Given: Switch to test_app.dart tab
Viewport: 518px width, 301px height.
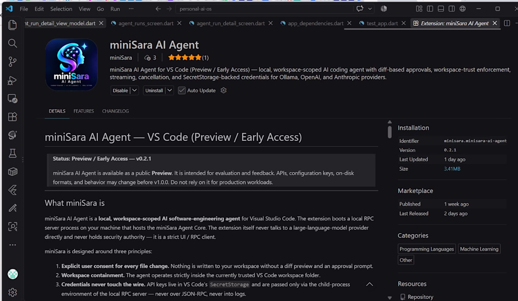Looking at the screenshot, I should [382, 23].
